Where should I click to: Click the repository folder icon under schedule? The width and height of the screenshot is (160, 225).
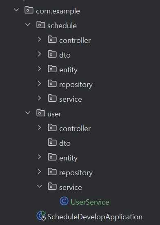click(52, 84)
